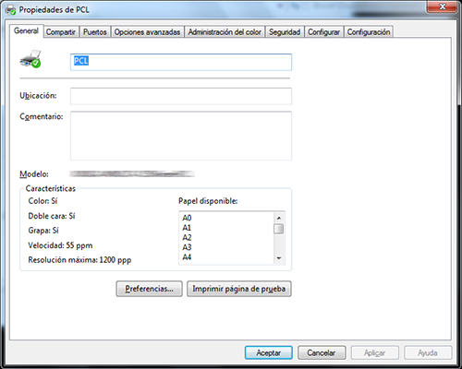
Task: Select A4 in available paper list
Action: [187, 257]
